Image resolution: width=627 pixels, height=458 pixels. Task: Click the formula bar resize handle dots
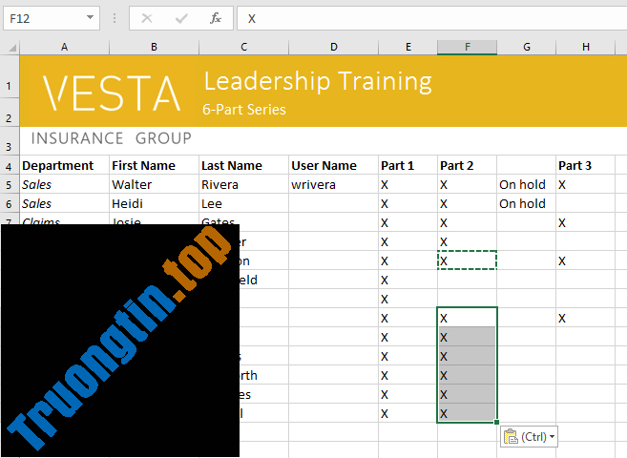point(115,18)
